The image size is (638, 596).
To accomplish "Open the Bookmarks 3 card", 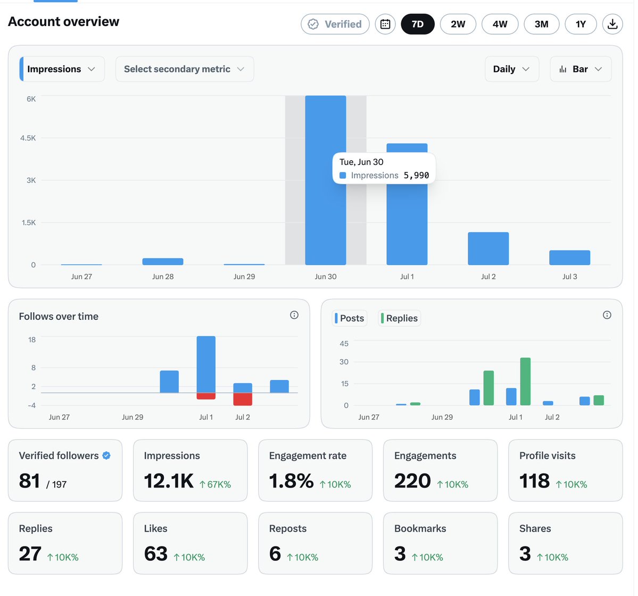I will [x=440, y=543].
